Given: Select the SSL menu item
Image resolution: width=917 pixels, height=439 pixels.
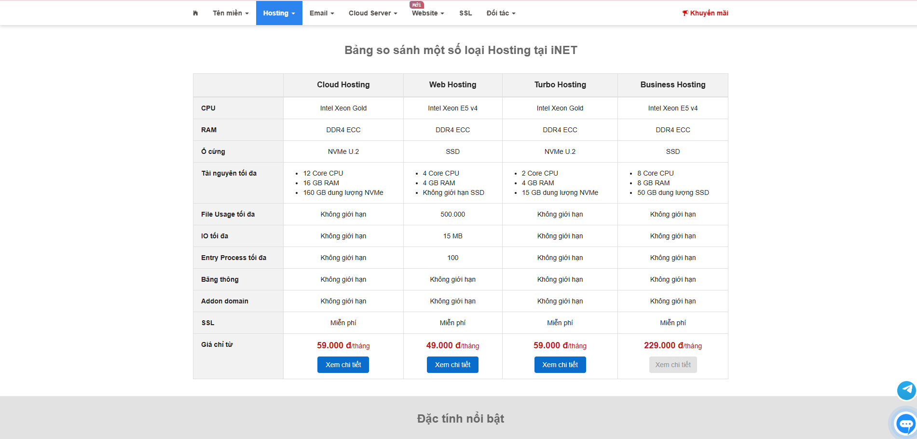Looking at the screenshot, I should pos(465,13).
